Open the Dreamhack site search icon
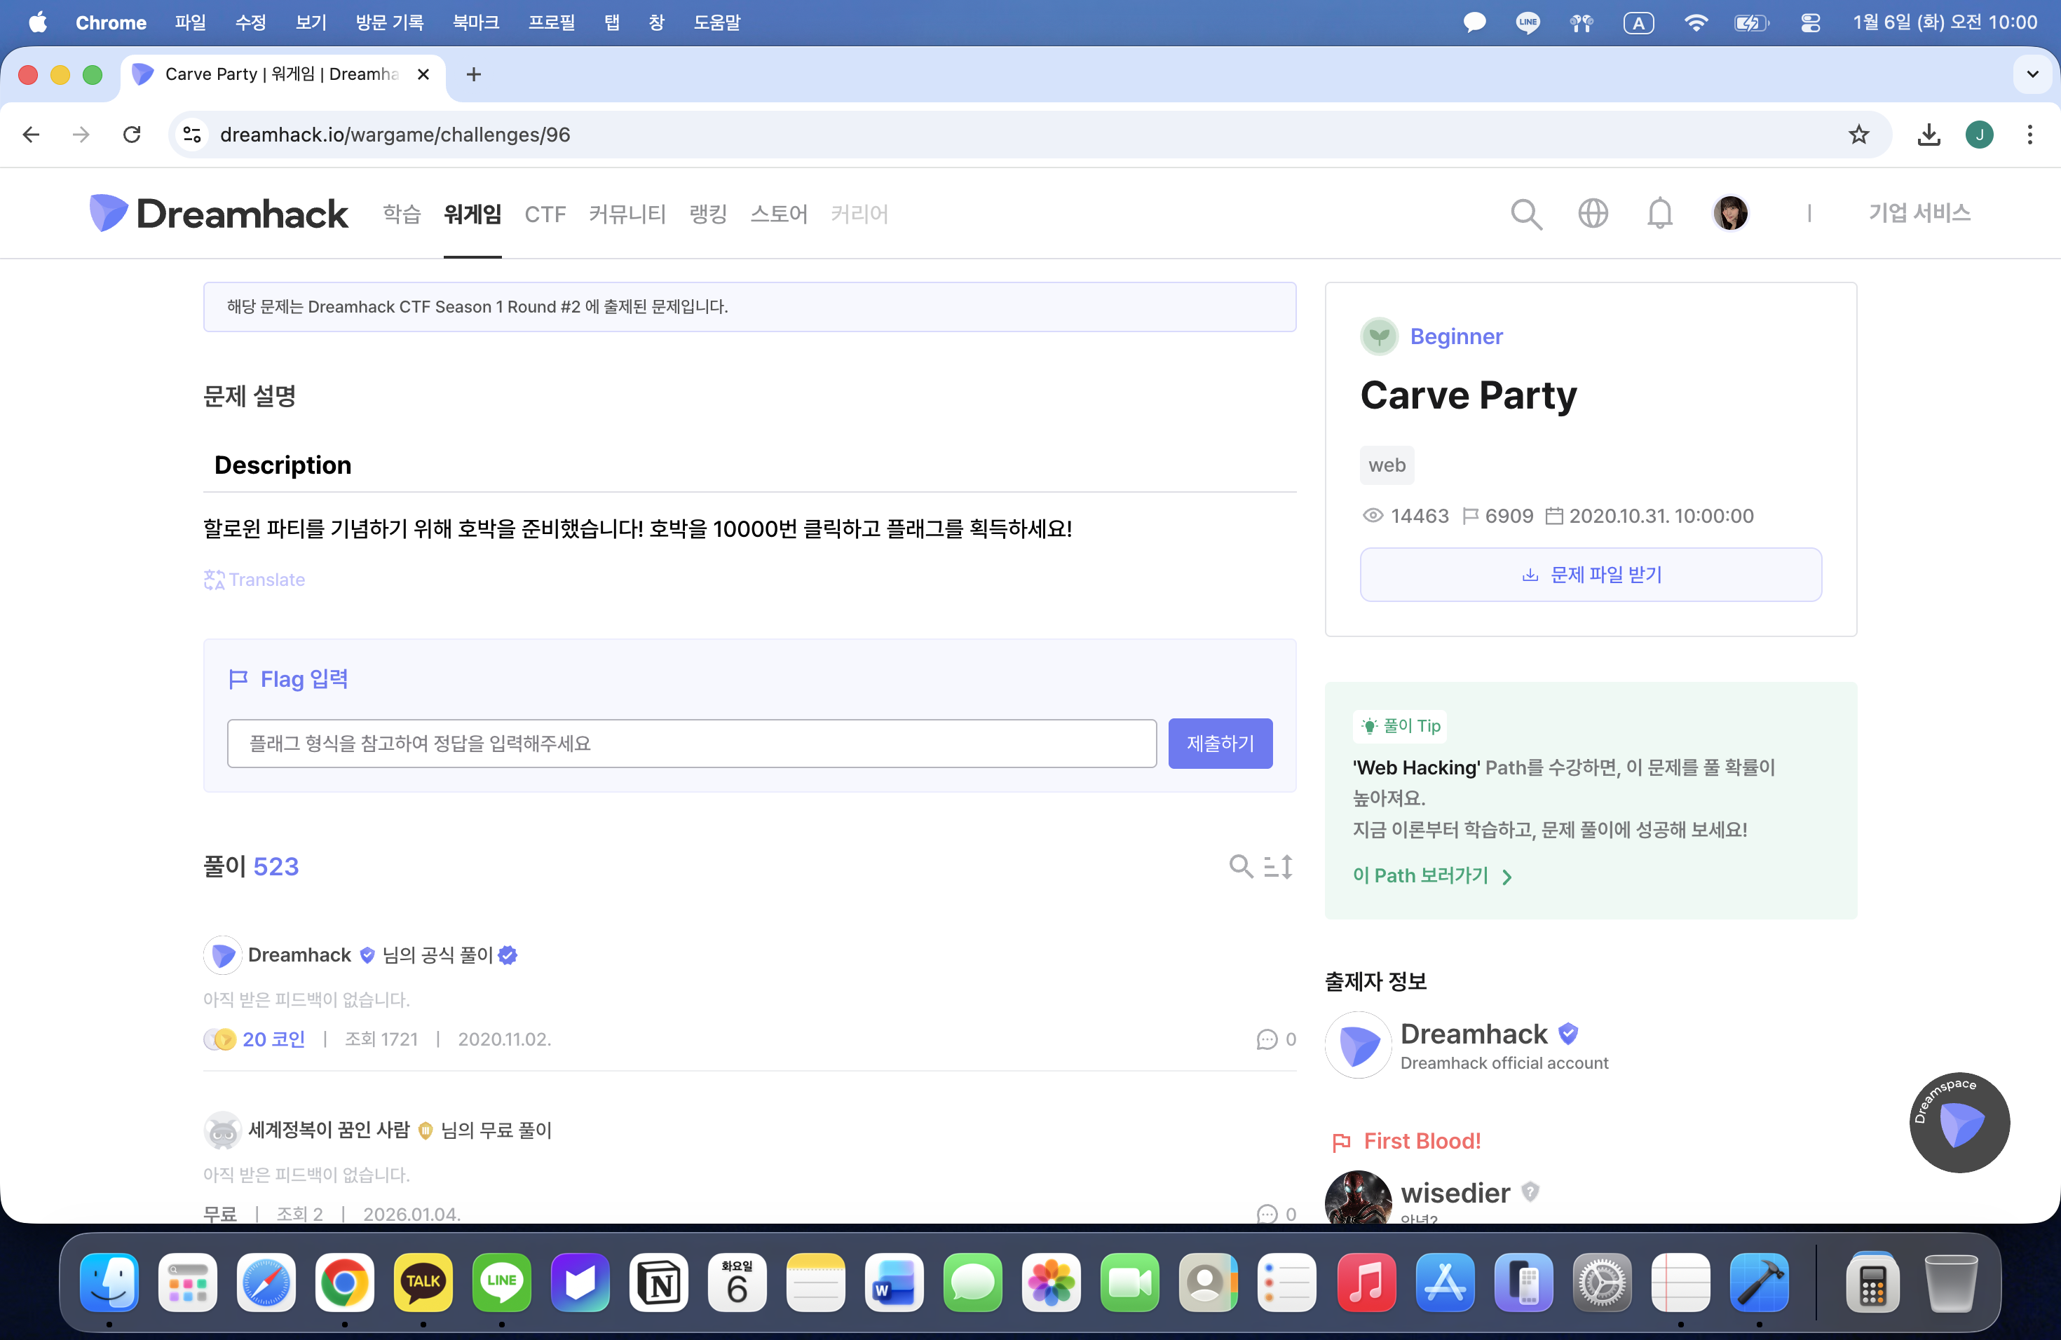This screenshot has width=2061, height=1340. tap(1526, 214)
